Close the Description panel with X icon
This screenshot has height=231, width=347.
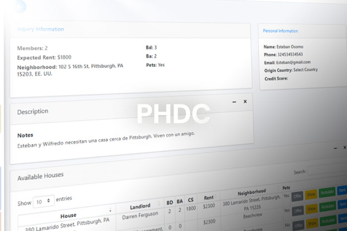coord(245,101)
